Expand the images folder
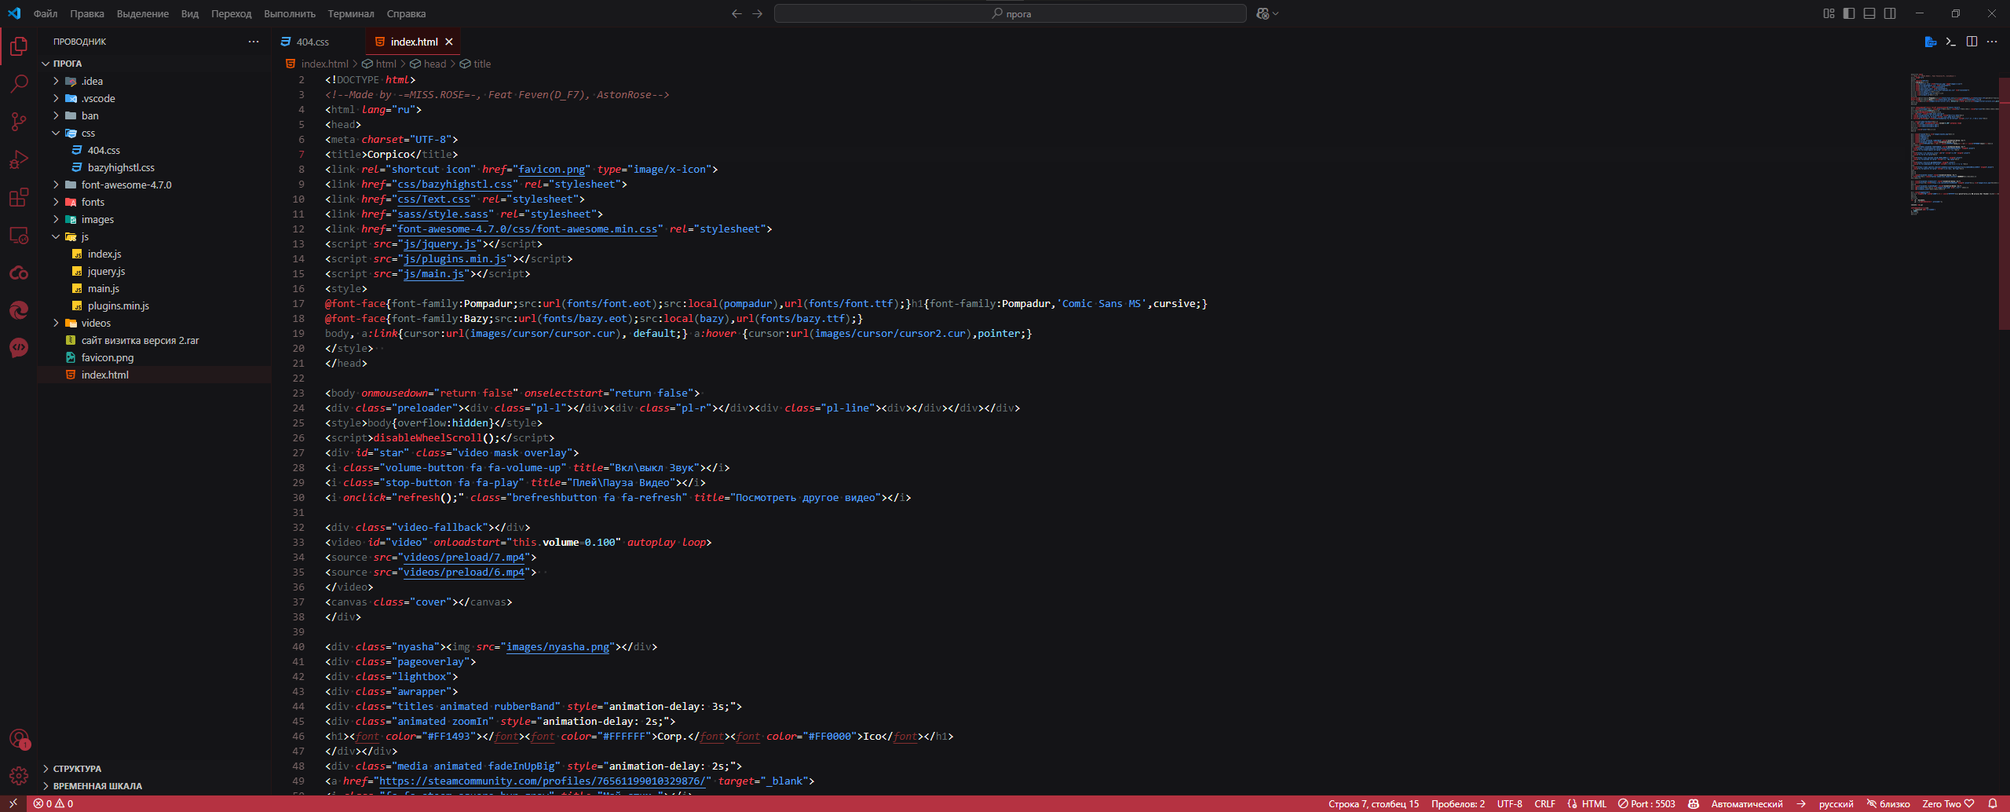Image resolution: width=2010 pixels, height=812 pixels. 57,219
